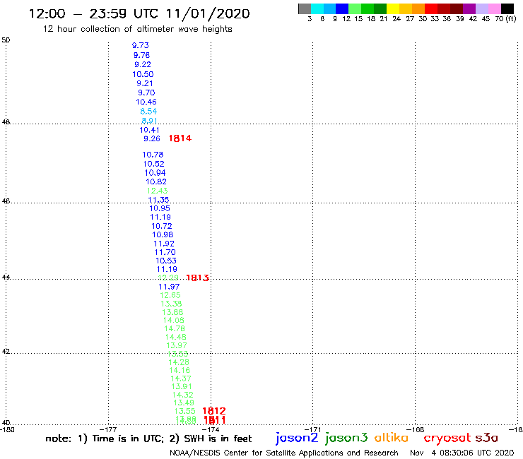Click the 14.37 reading
The image size is (523, 459).
click(x=181, y=378)
